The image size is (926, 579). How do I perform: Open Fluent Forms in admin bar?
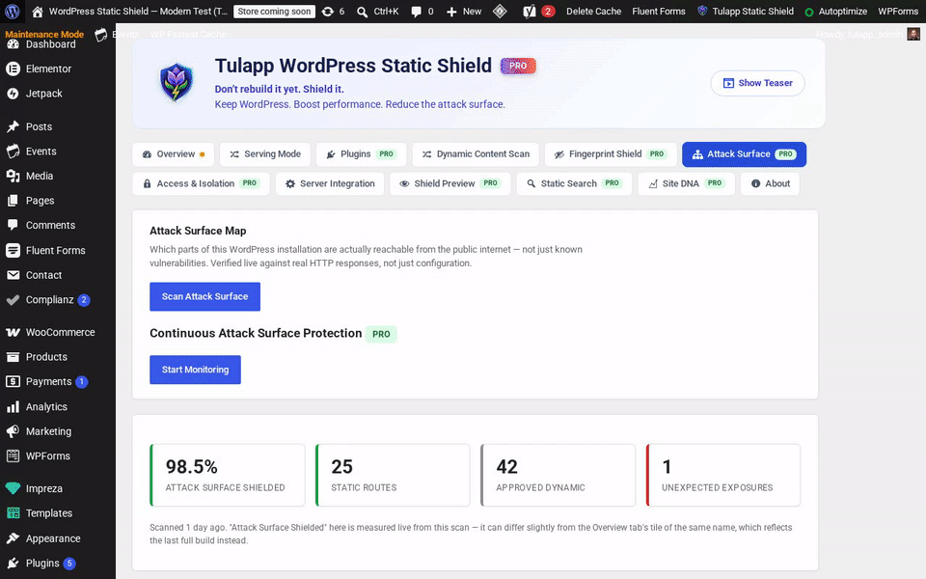click(659, 12)
